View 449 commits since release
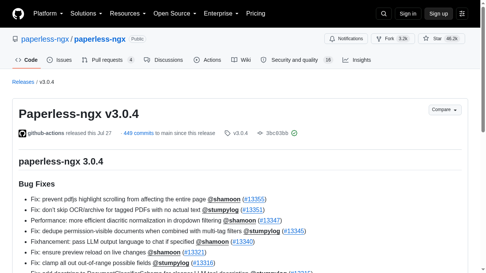Viewport: 486px width, 273px height. [x=139, y=133]
